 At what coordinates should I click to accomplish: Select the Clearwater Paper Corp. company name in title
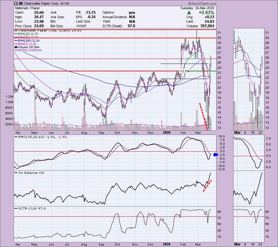pos(41,3)
